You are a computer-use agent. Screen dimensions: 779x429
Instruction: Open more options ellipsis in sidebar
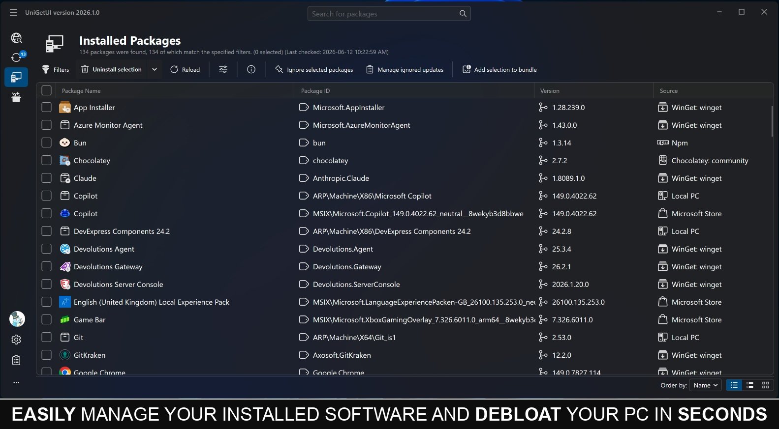tap(16, 382)
